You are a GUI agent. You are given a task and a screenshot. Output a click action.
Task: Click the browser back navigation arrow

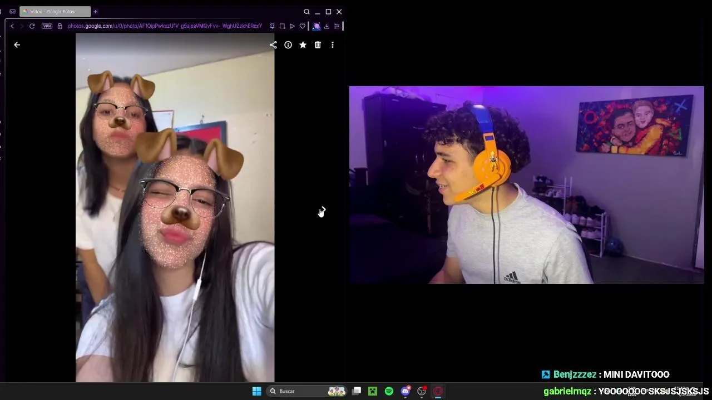tap(12, 26)
